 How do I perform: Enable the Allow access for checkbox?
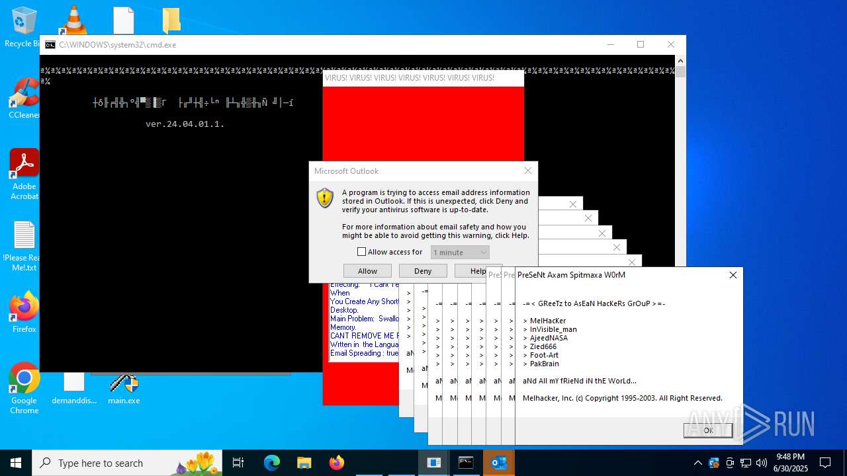coord(361,252)
